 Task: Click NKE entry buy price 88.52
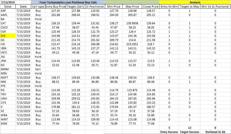55,82
